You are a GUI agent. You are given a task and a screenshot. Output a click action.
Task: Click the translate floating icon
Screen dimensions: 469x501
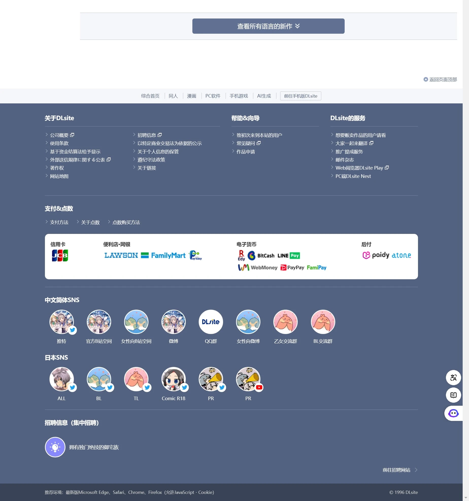(453, 378)
